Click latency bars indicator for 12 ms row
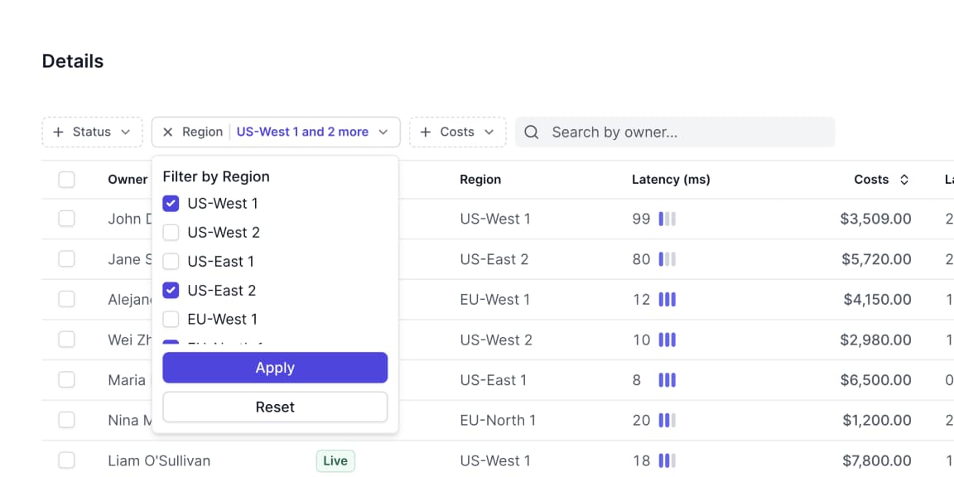Image resolution: width=954 pixels, height=477 pixels. point(667,300)
